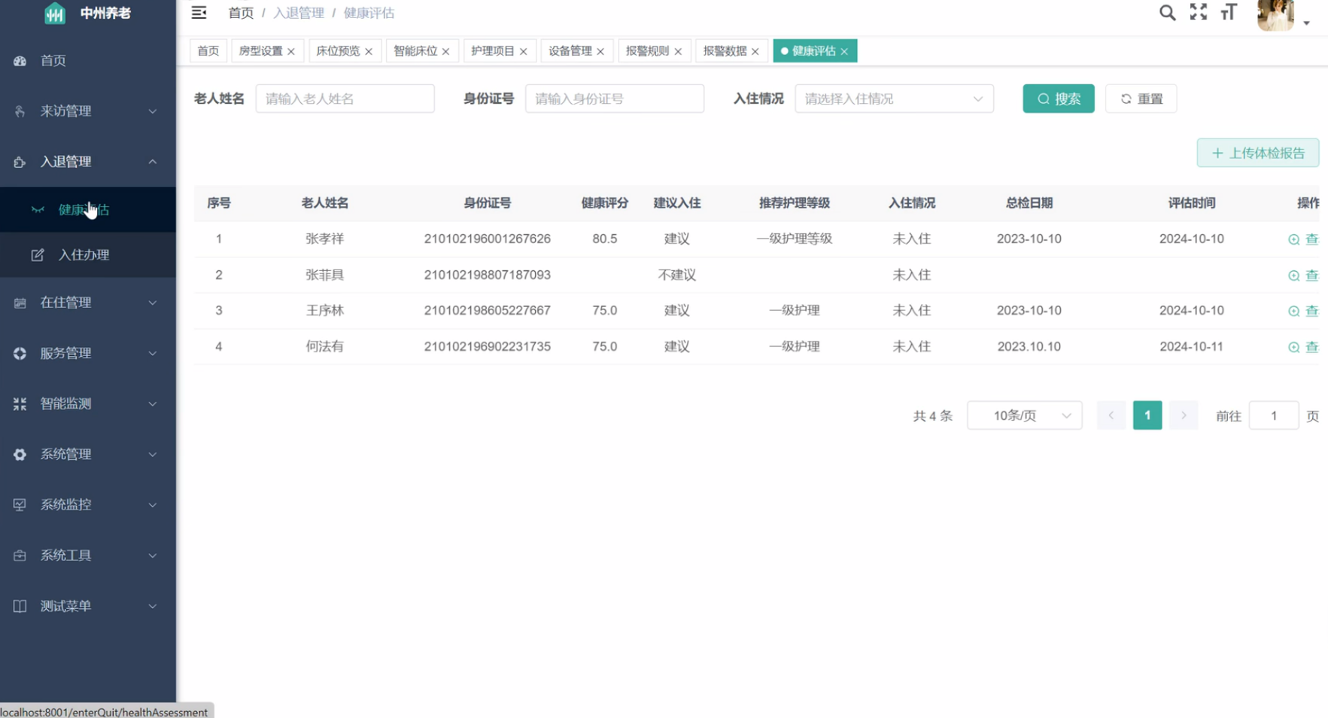This screenshot has height=718, width=1328.
Task: Open 入住办理 in the sidebar
Action: [x=84, y=255]
